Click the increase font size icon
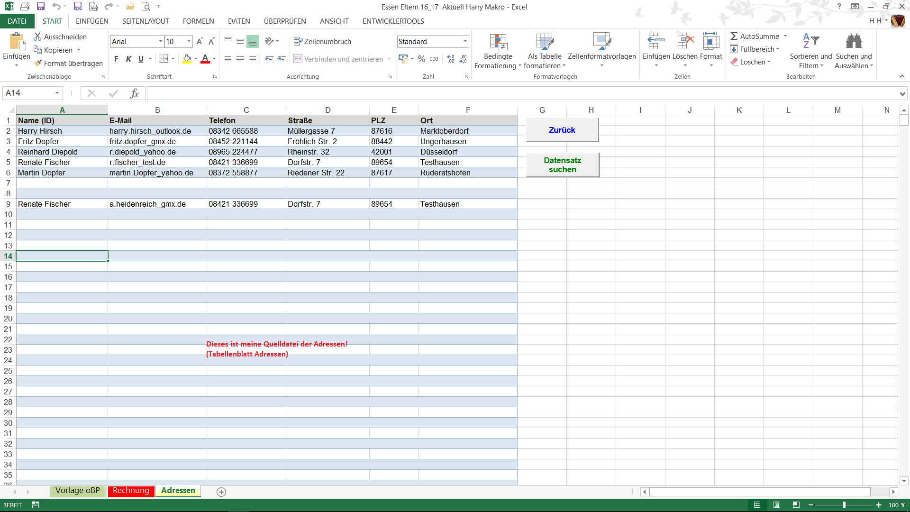910x512 pixels. pos(200,42)
